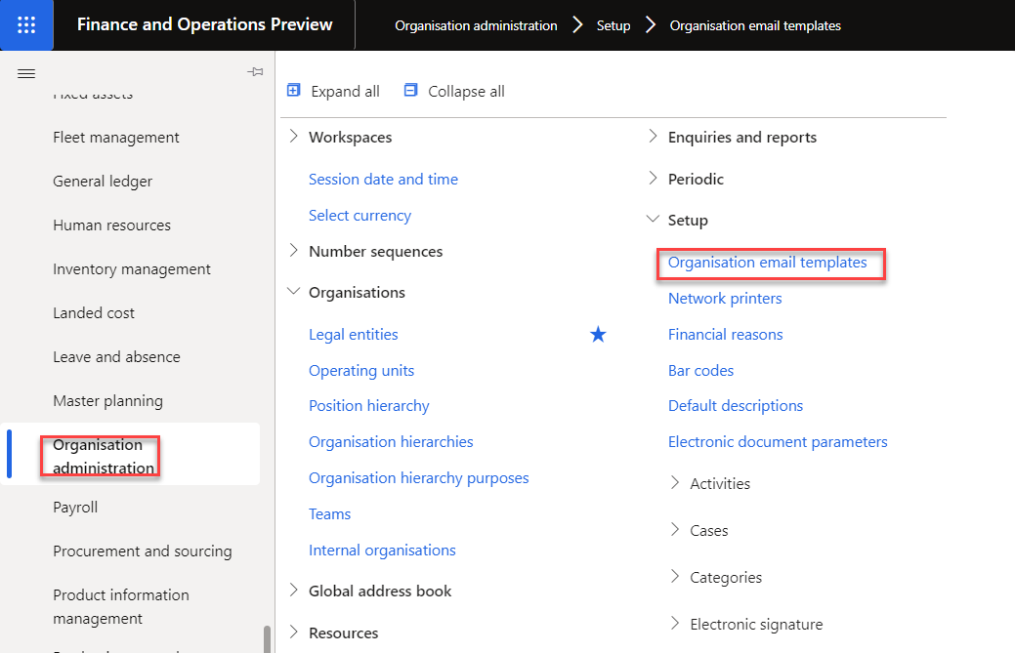Open the app launcher waffle icon
This screenshot has width=1015, height=653.
(x=26, y=25)
